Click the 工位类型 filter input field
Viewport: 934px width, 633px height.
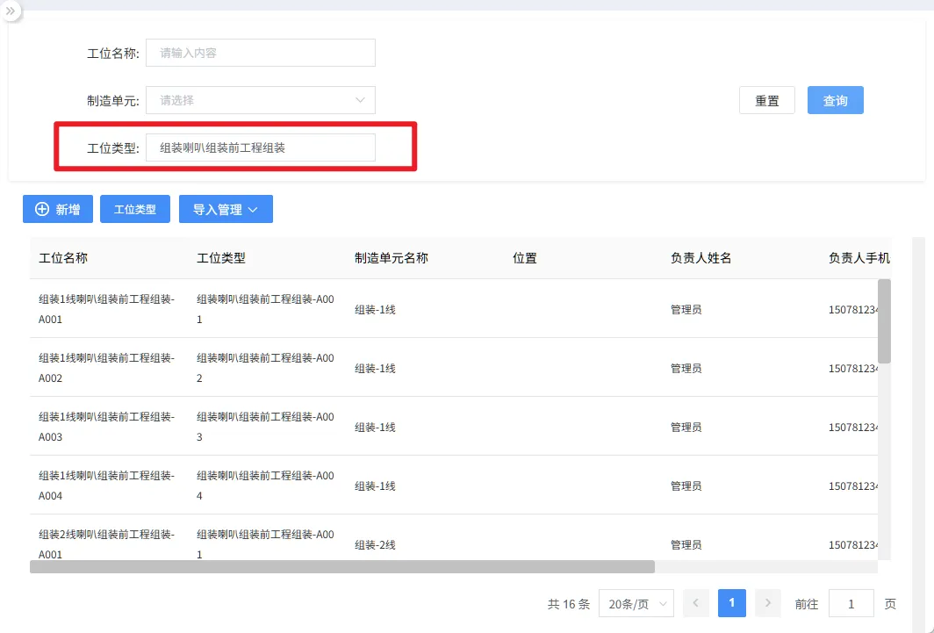(261, 147)
